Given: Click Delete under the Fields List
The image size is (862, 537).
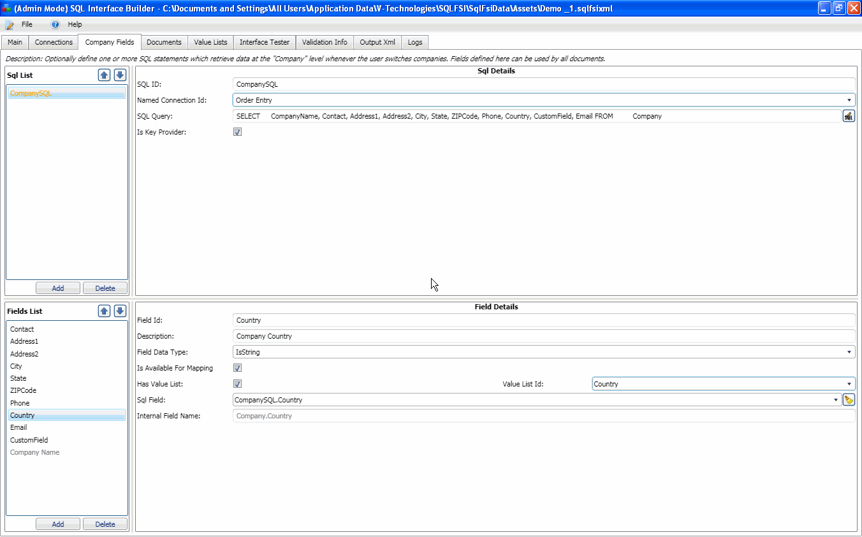Looking at the screenshot, I should click(105, 524).
